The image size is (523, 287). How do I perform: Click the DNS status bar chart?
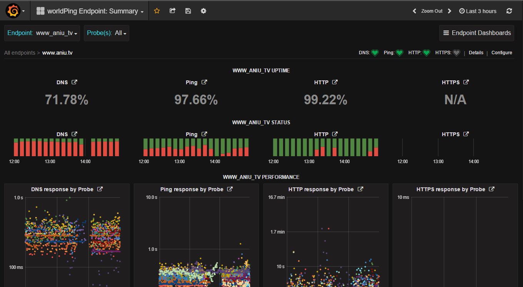pyautogui.click(x=67, y=147)
